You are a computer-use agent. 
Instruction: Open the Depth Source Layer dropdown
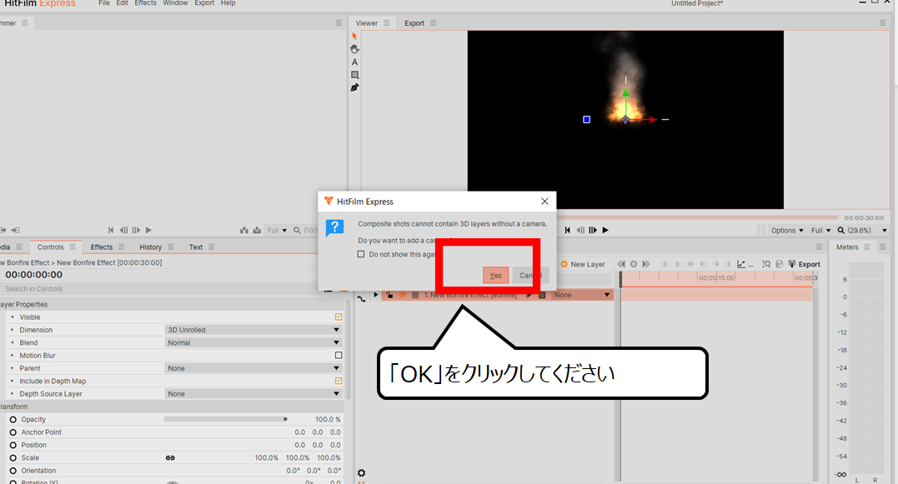253,393
